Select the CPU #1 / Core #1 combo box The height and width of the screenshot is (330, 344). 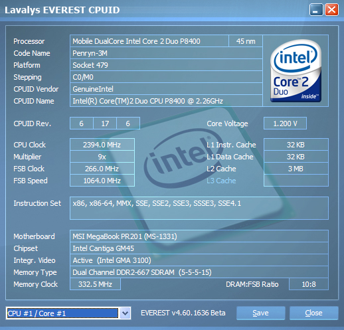68,313
